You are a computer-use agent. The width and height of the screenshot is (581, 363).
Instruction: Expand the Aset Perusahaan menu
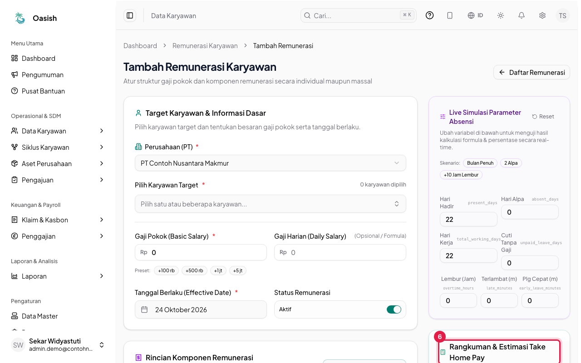(58, 163)
